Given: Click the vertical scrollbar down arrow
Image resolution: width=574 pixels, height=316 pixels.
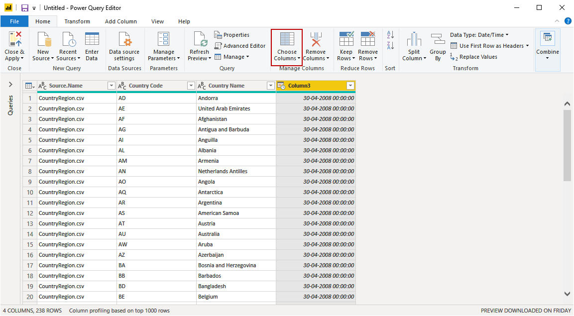Looking at the screenshot, I should (x=567, y=294).
